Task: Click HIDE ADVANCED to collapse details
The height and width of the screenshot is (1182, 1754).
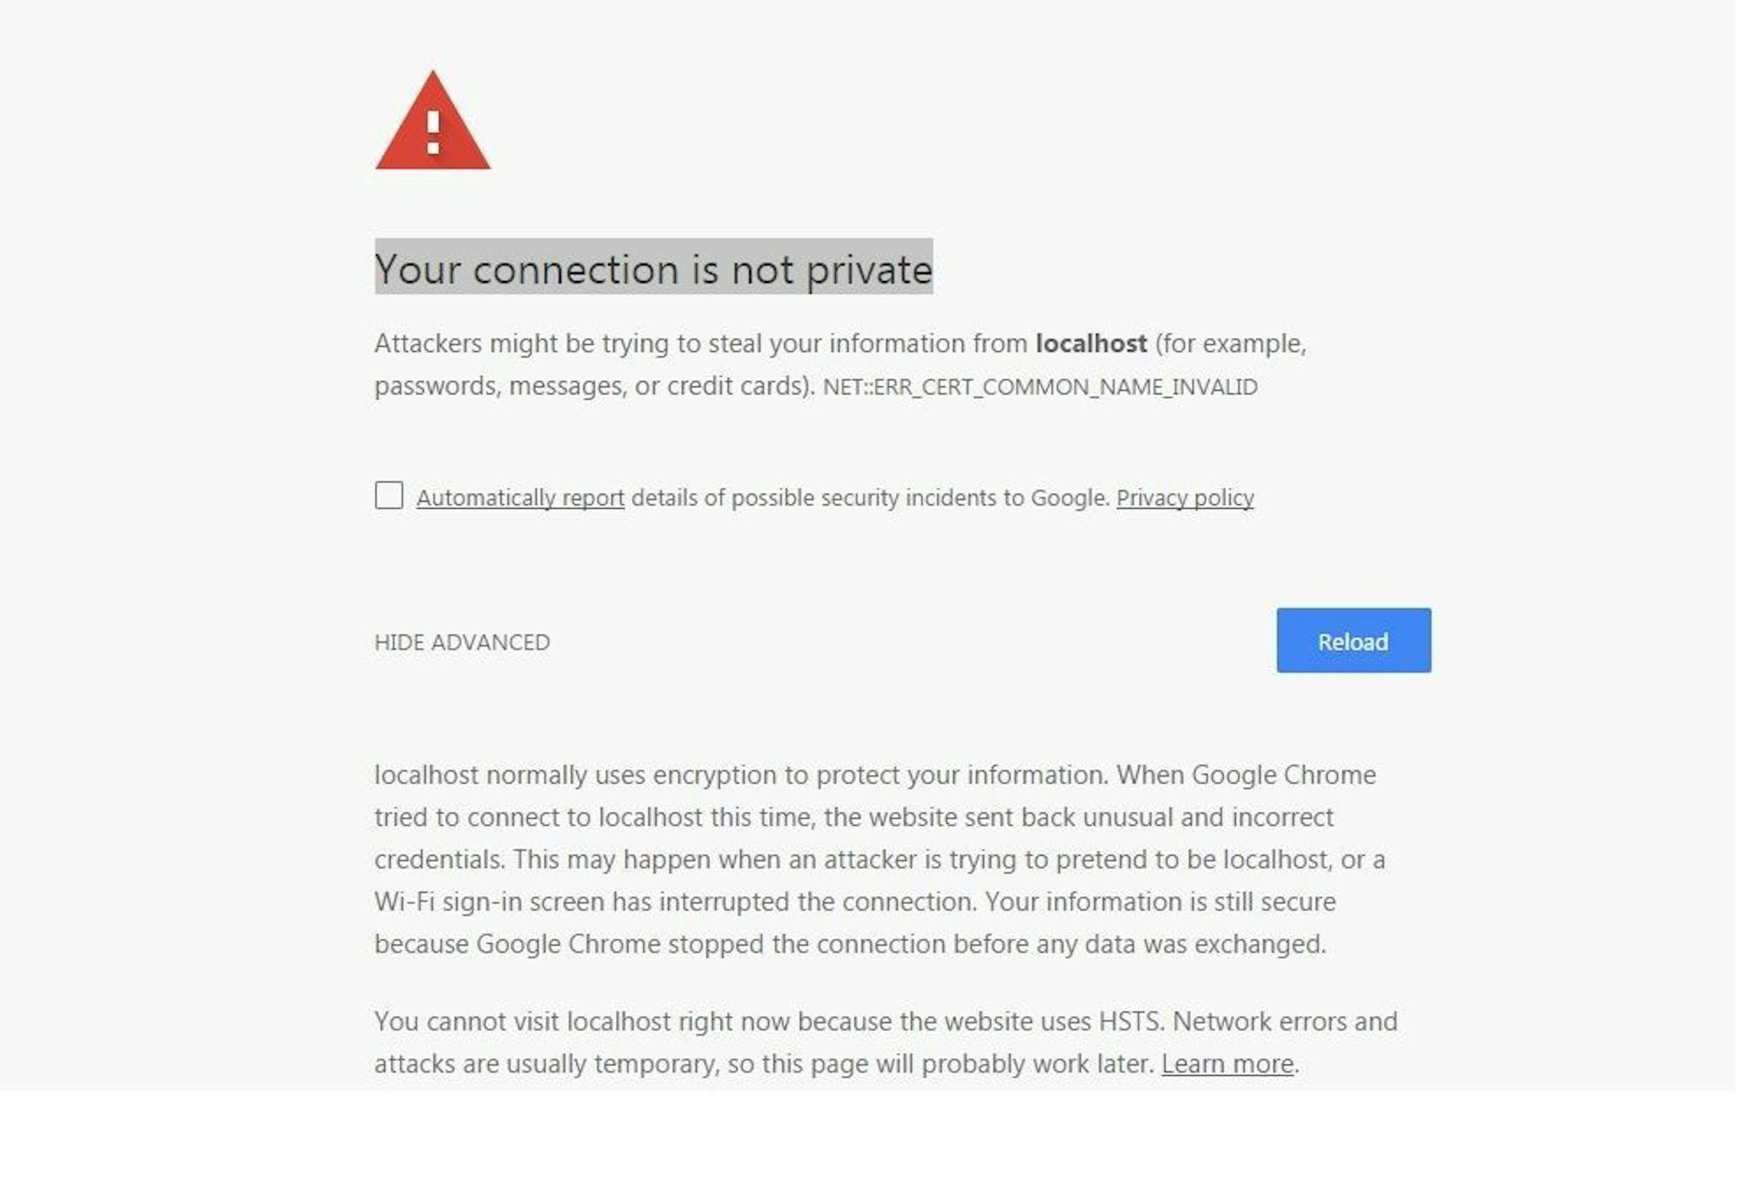Action: [x=462, y=642]
